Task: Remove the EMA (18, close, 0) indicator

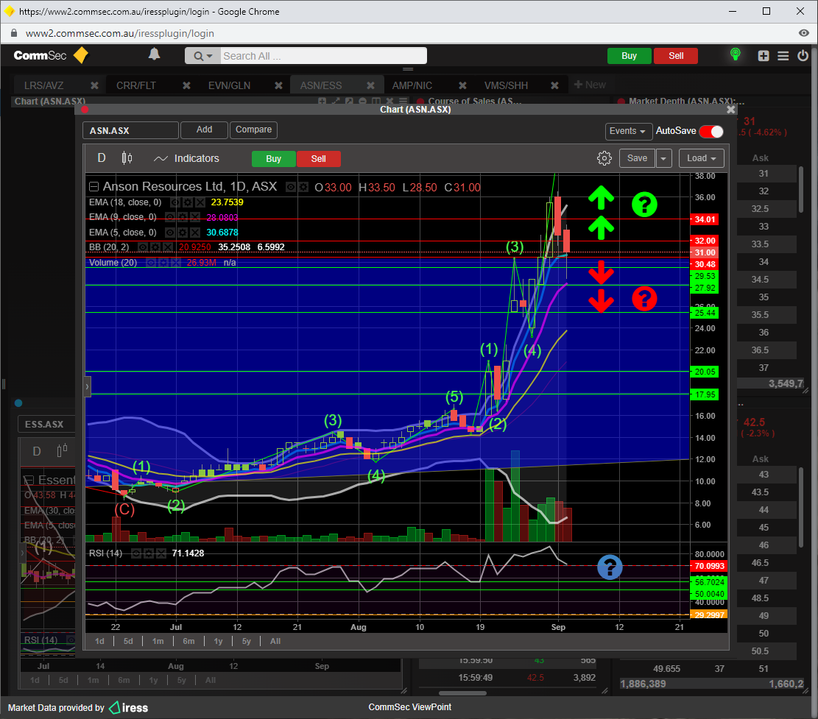Action: (200, 202)
